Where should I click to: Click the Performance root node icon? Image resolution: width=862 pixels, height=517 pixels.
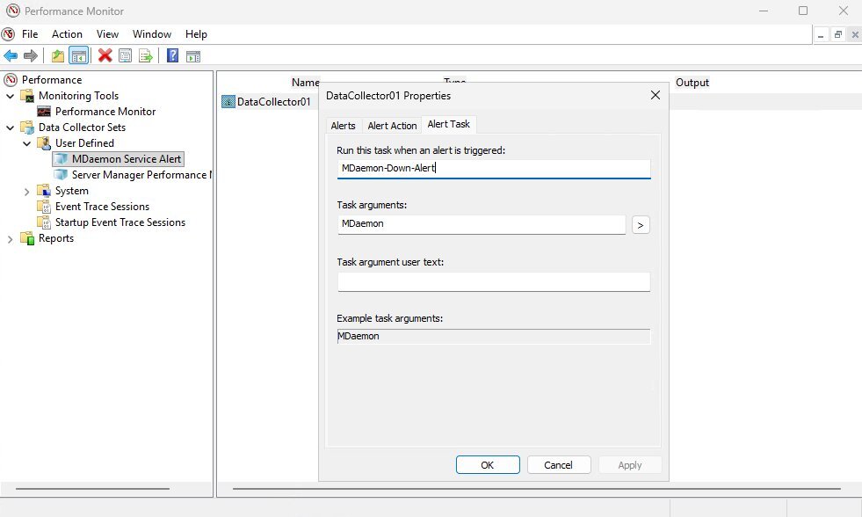click(11, 80)
